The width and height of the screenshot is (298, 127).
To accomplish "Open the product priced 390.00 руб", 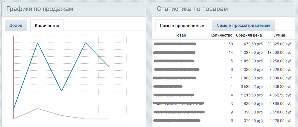I will [x=179, y=112].
